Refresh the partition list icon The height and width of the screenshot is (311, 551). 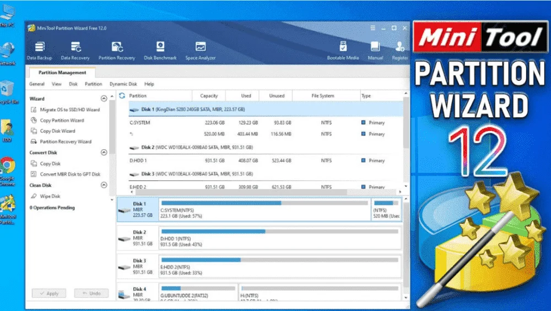pos(122,95)
